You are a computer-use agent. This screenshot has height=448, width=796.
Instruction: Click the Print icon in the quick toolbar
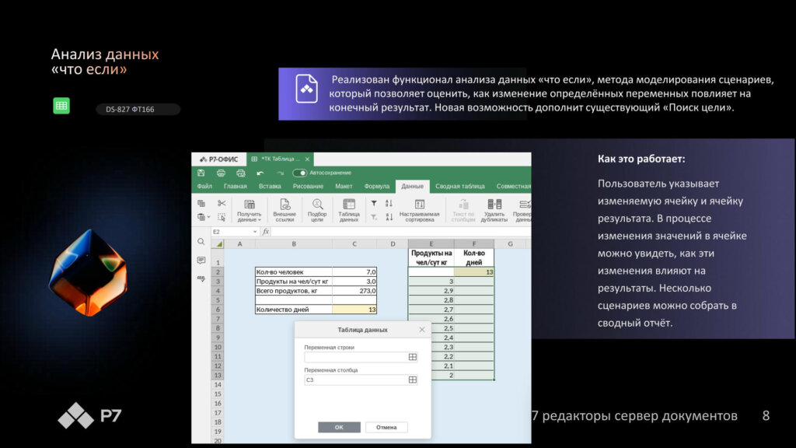pos(221,173)
